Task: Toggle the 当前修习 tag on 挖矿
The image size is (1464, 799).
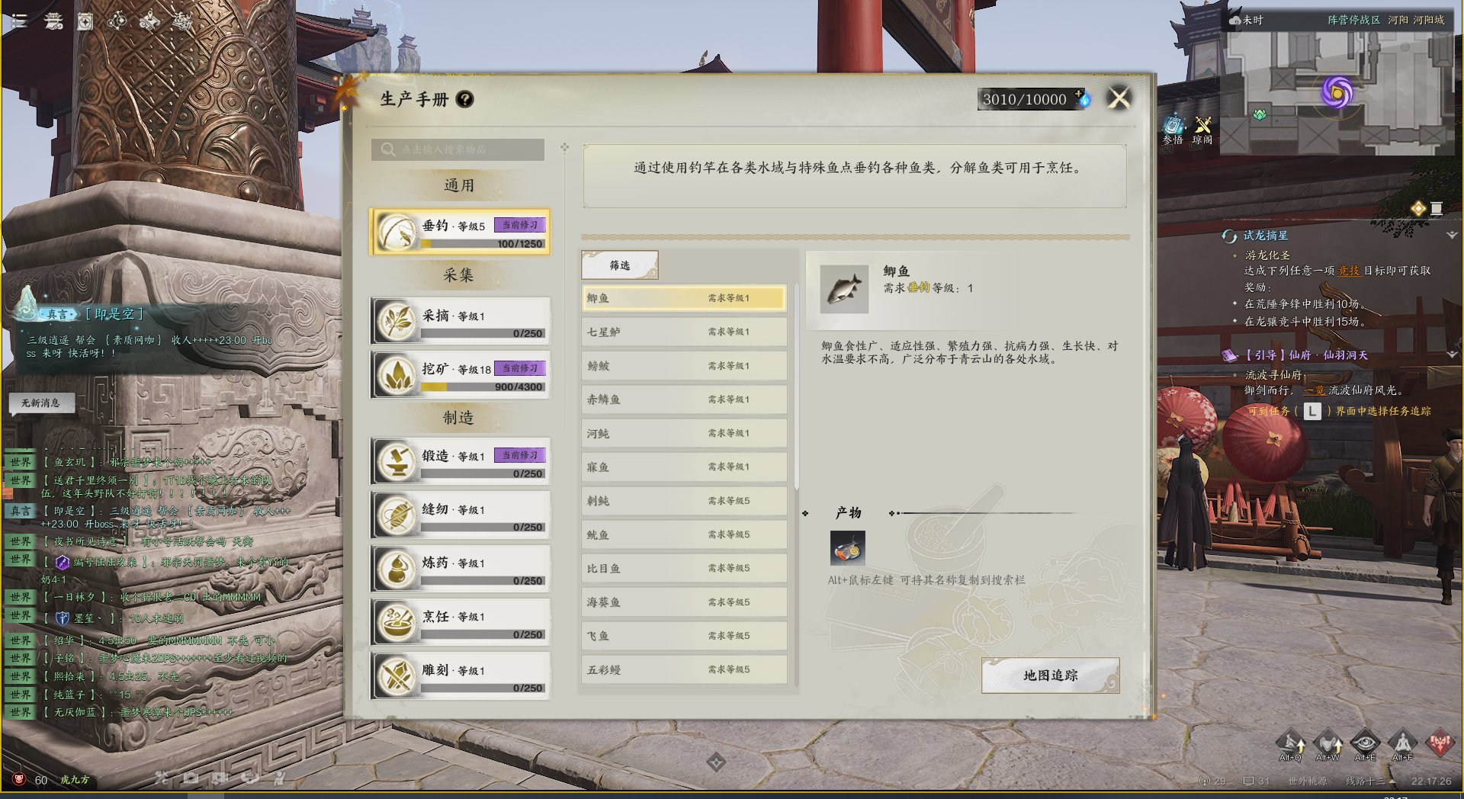Action: [x=520, y=368]
